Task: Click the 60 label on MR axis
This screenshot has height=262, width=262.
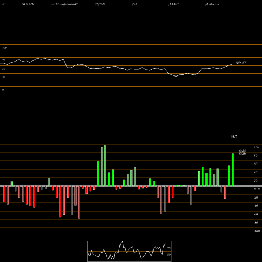Action: [x=256, y=164]
